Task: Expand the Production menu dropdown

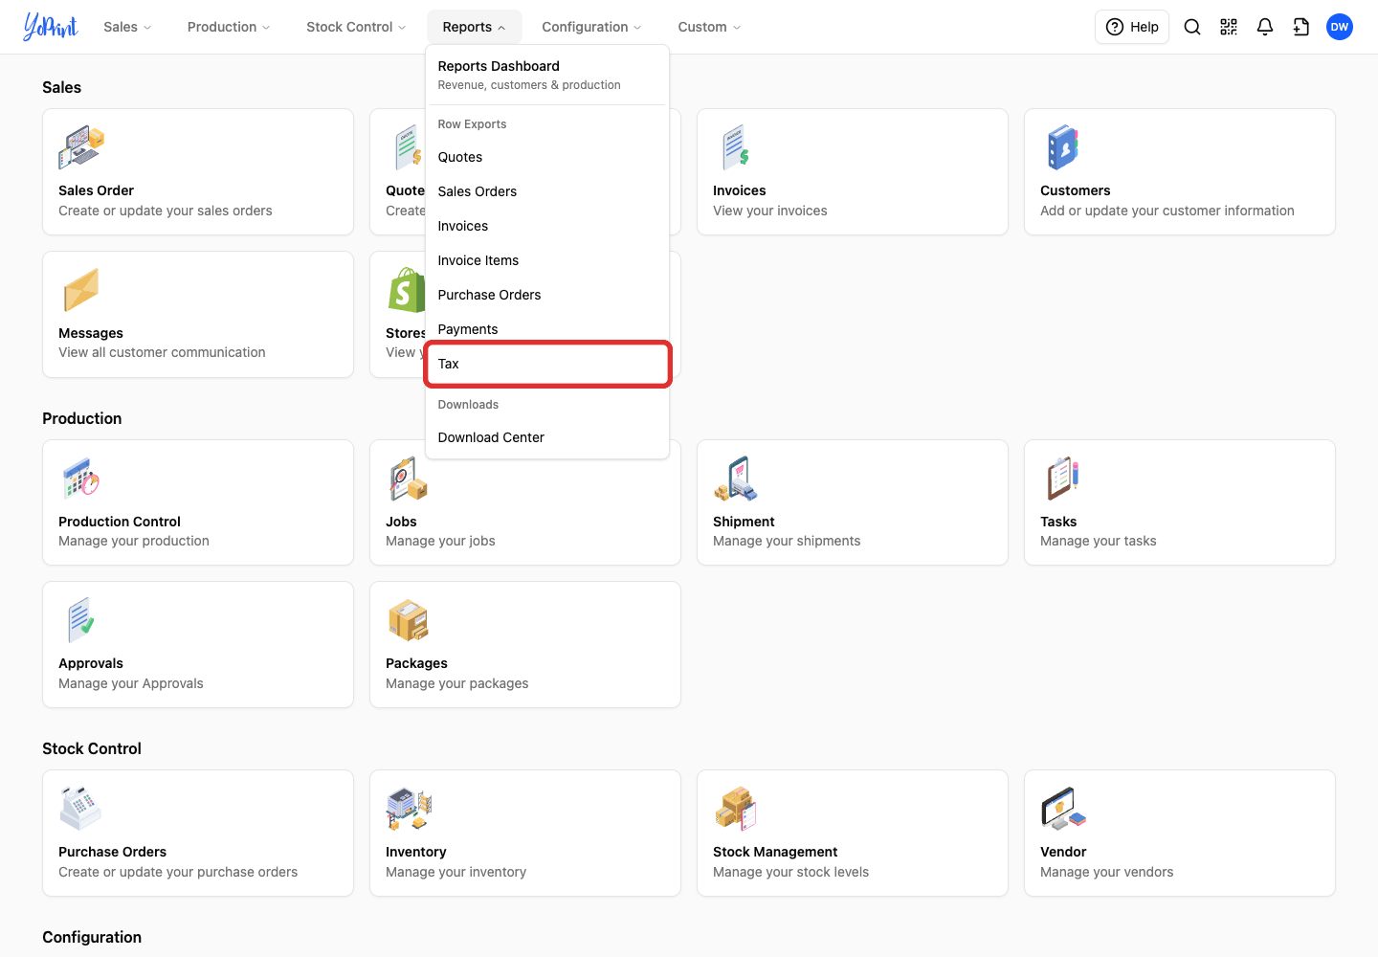Action: coord(229,27)
